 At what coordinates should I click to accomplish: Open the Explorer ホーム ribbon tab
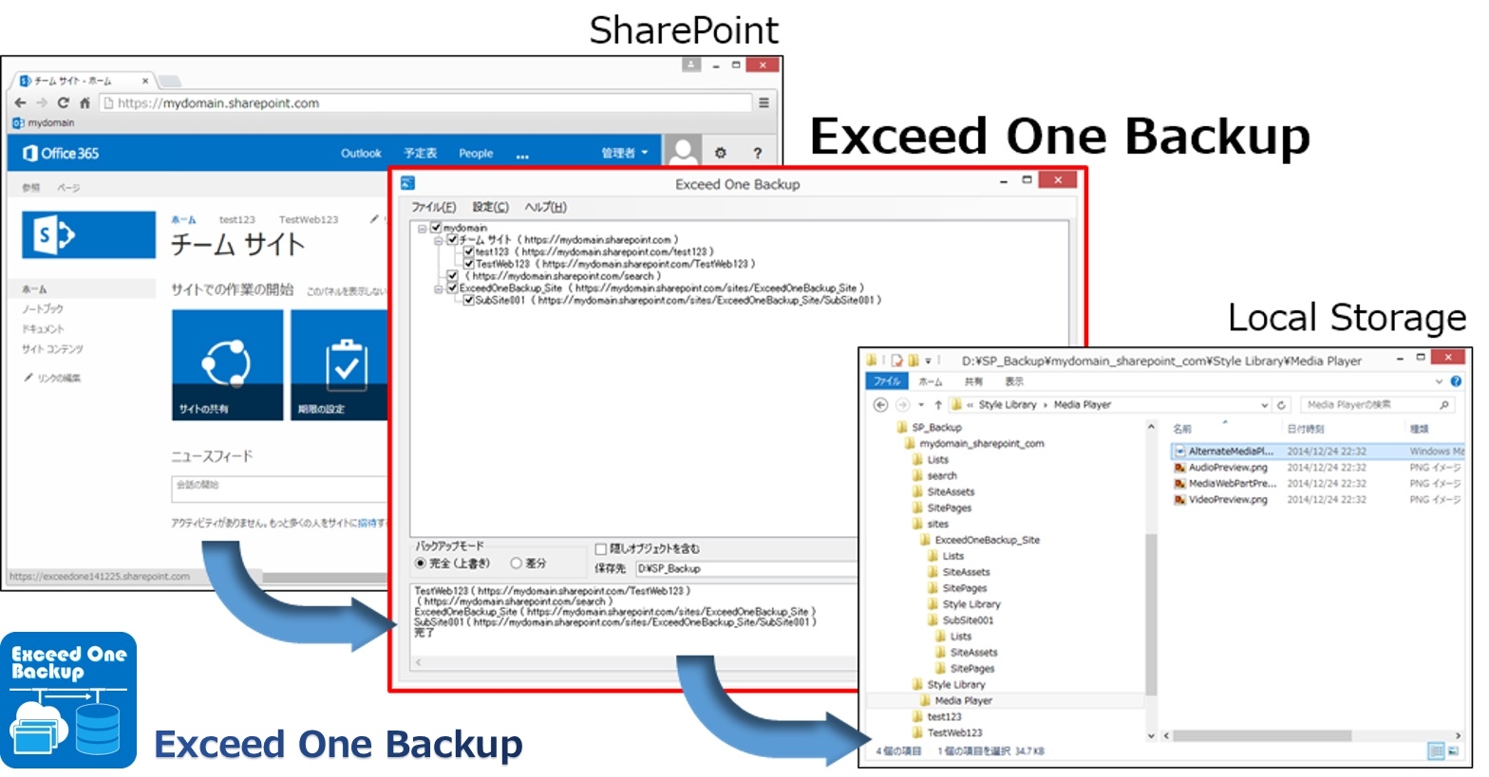[931, 381]
